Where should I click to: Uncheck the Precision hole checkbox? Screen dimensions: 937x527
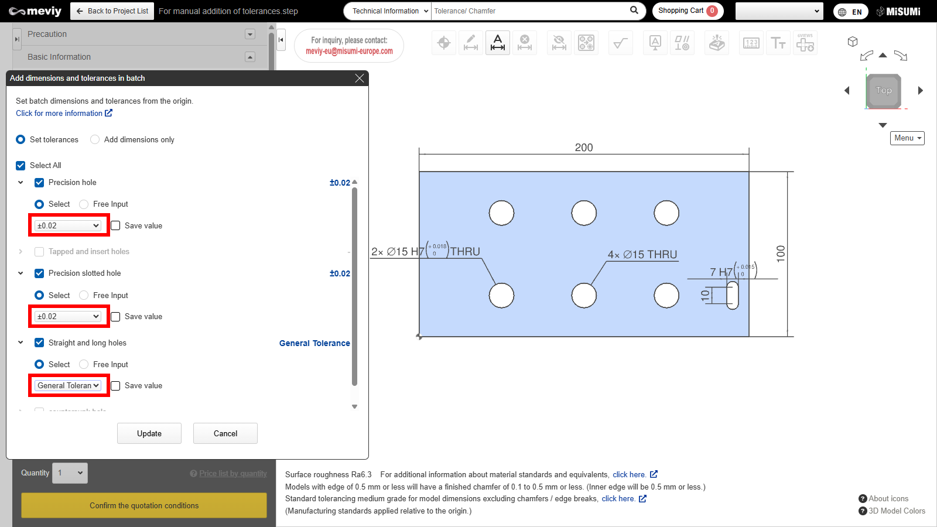[x=39, y=183]
